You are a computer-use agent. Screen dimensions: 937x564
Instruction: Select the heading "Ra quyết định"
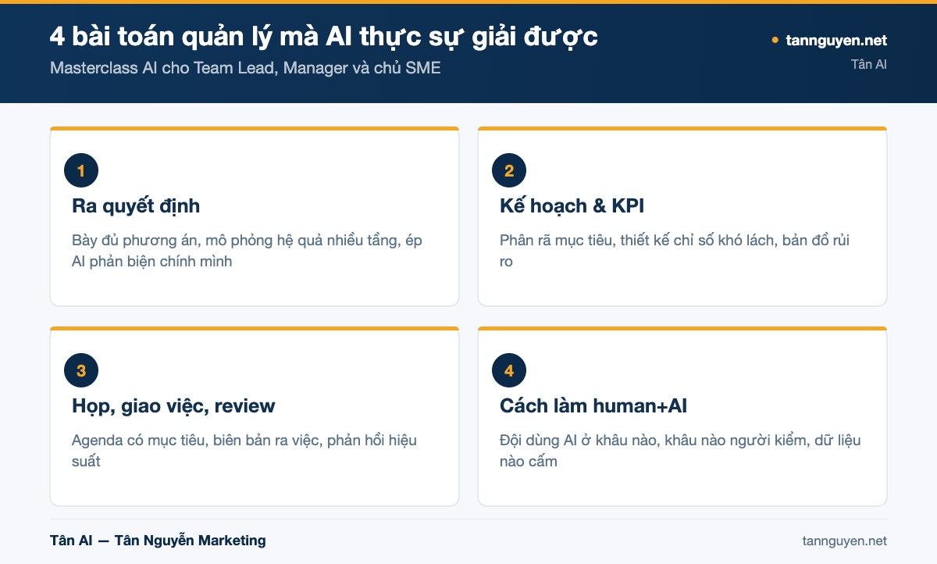pos(136,206)
